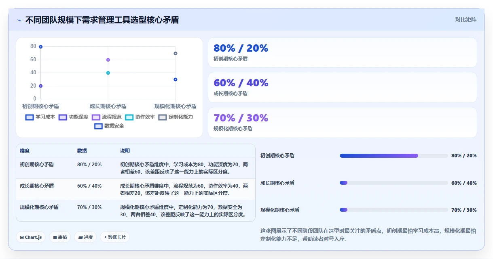Select the 初创期核心矛盾 table row label
Image resolution: width=493 pixels, height=259 pixels.
click(37, 165)
